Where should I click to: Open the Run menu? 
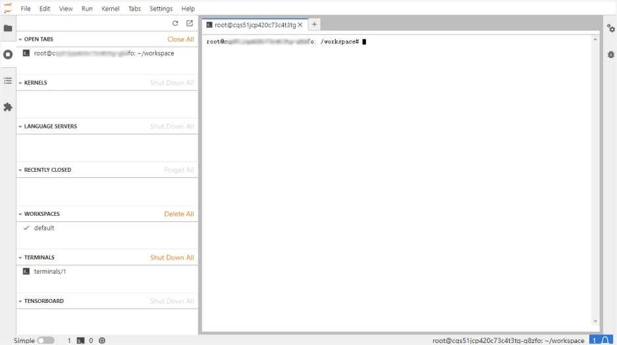(x=87, y=9)
